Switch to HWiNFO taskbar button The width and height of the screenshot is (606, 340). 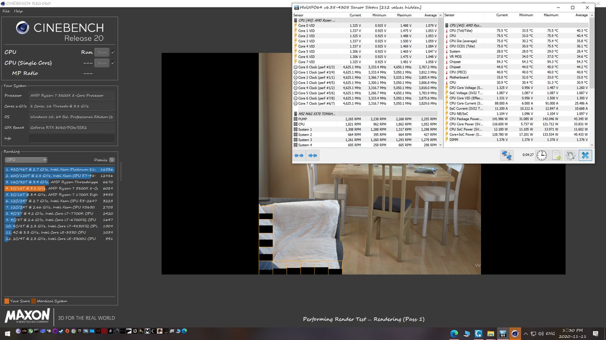503,333
